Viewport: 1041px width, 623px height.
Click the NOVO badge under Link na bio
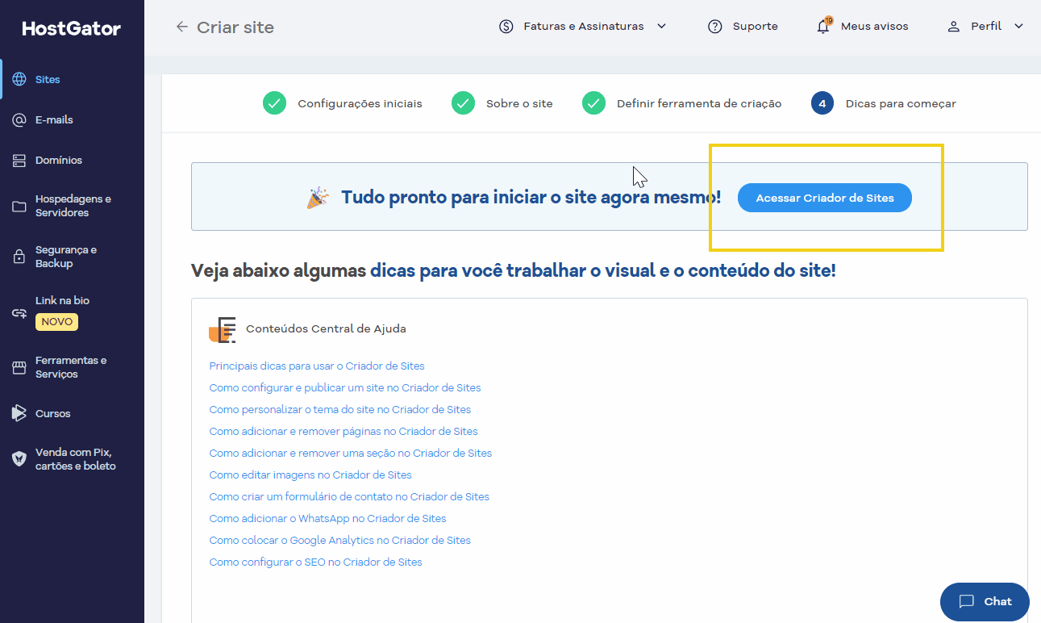(x=56, y=322)
